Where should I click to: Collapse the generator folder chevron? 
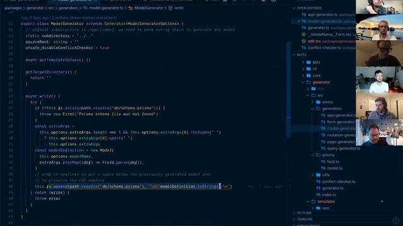point(303,82)
